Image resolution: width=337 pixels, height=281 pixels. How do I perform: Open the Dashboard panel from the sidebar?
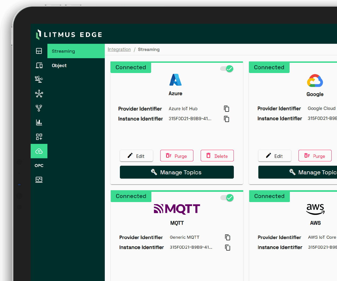(x=39, y=51)
